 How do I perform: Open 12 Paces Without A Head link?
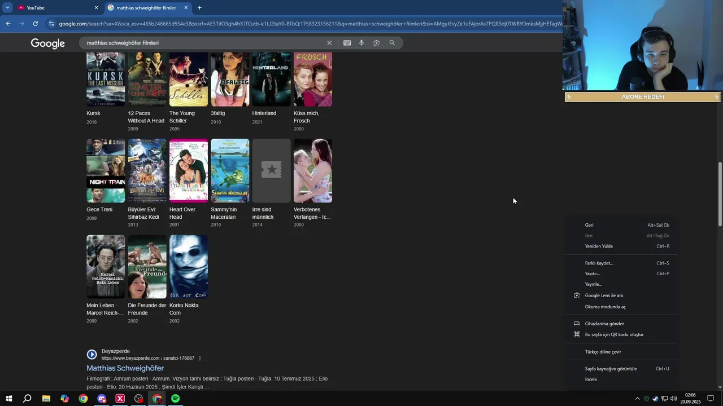pos(146,117)
